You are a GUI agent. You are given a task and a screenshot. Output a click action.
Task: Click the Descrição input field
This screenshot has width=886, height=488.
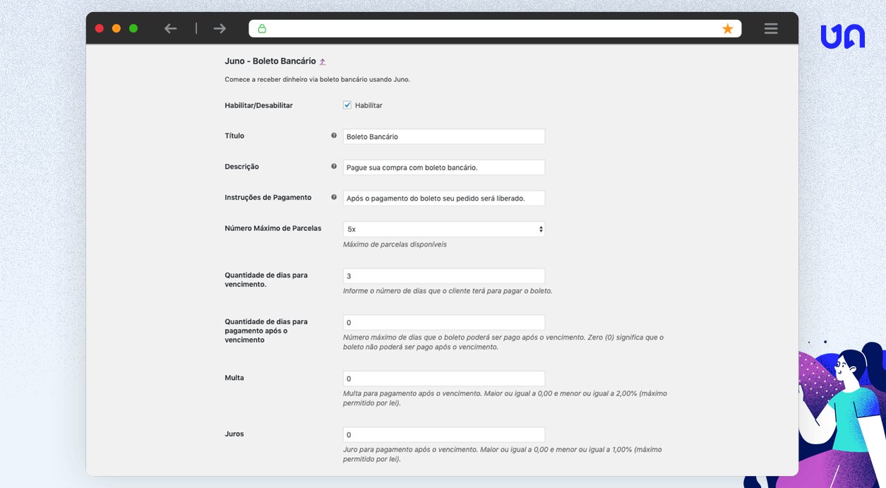444,167
